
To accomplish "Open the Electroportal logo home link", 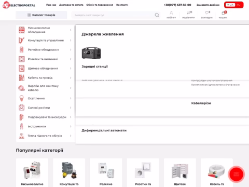I will (19, 5).
